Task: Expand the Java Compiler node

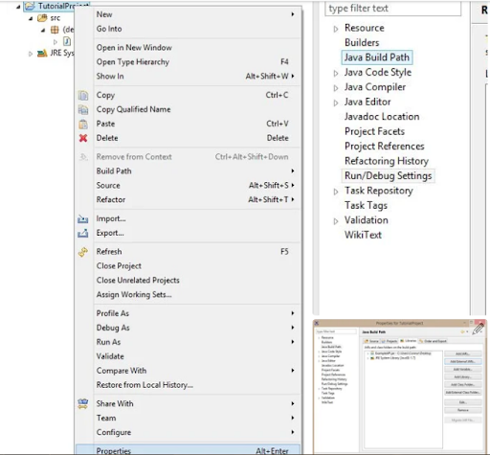Action: tap(336, 88)
